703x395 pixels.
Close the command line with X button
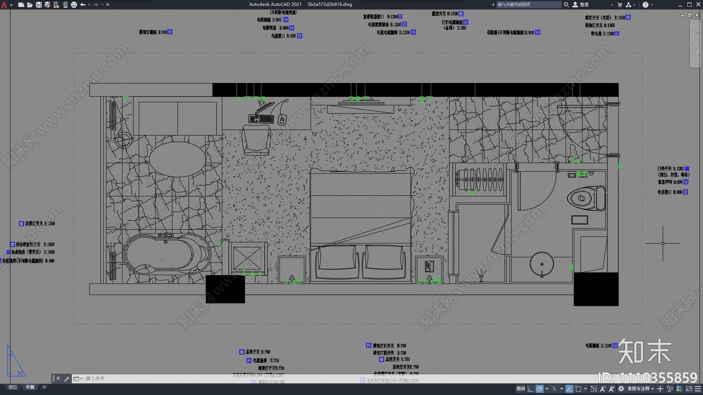(x=58, y=378)
